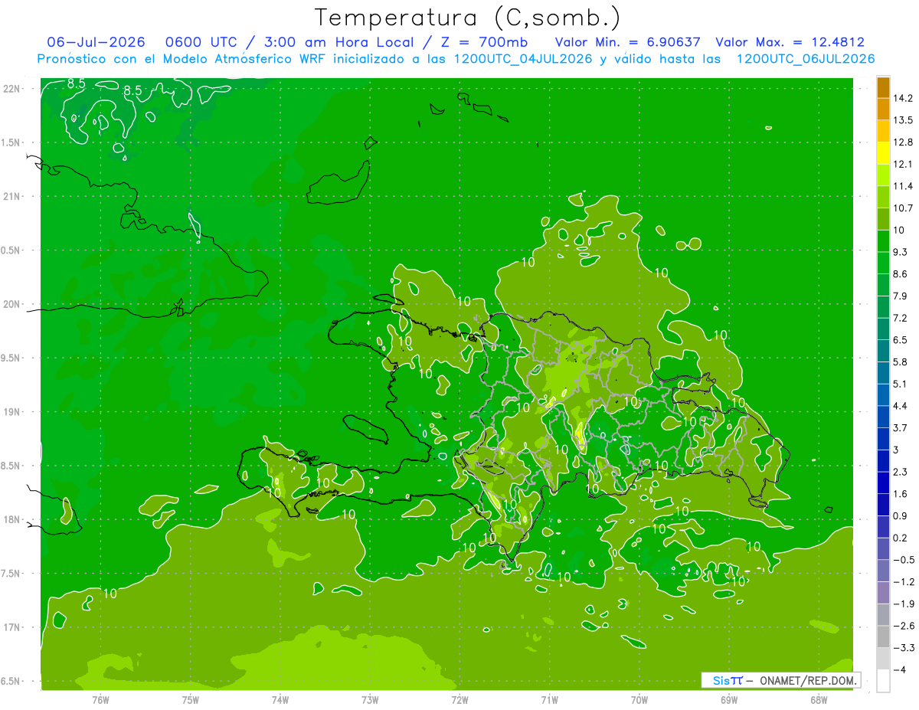
Task: Click the "7.9" colorbar value
Action: (x=901, y=296)
